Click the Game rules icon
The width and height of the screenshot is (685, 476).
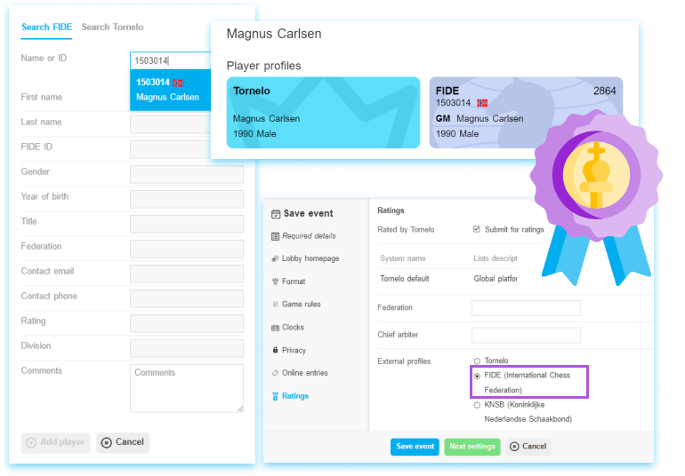point(275,305)
